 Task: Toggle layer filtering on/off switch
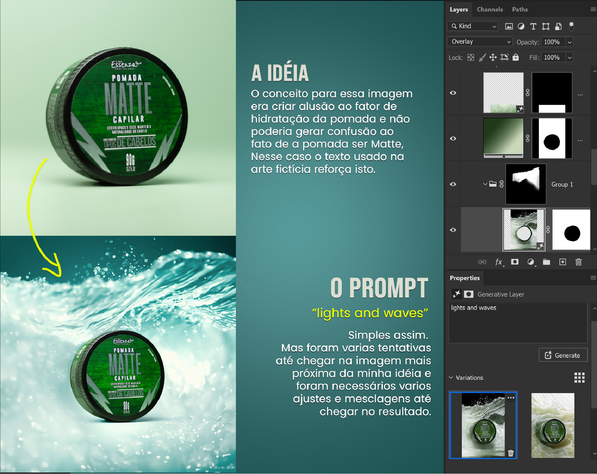pos(571,26)
